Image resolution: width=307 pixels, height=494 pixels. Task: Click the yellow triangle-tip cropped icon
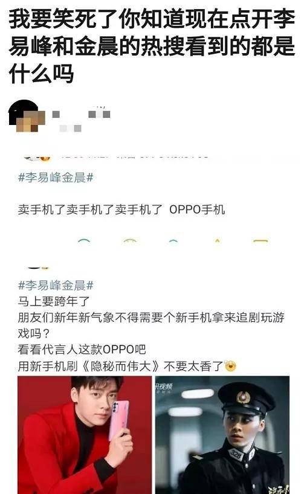217,241
